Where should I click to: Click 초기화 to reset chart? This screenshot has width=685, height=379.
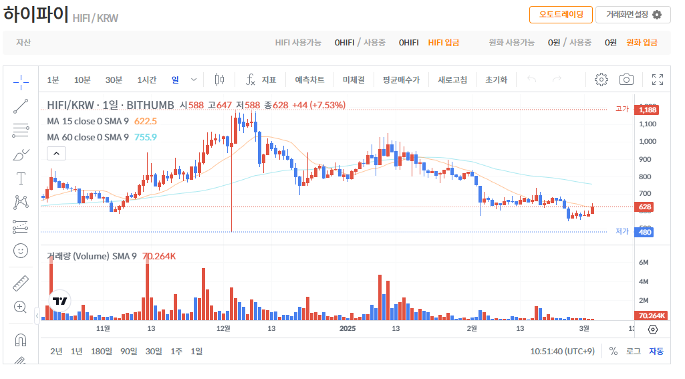click(x=497, y=80)
